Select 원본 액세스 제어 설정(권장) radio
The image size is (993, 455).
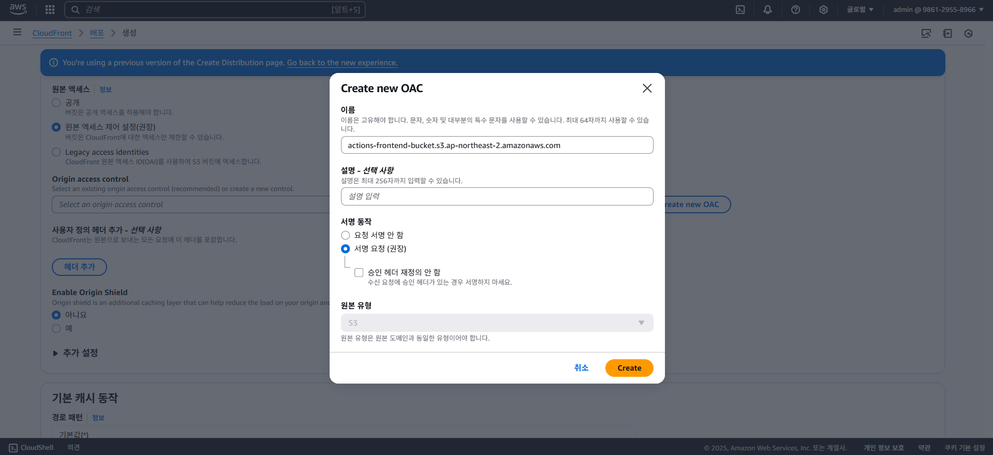click(x=56, y=127)
